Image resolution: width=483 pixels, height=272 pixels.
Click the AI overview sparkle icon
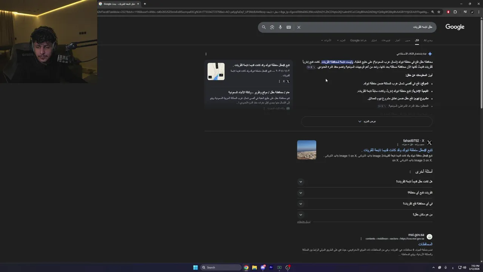pos(430,54)
